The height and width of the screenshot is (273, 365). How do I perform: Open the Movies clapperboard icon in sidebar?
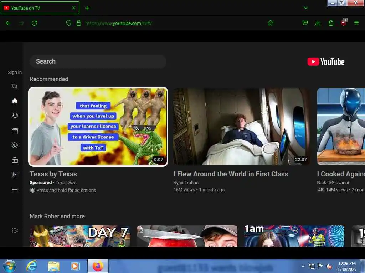click(x=15, y=130)
